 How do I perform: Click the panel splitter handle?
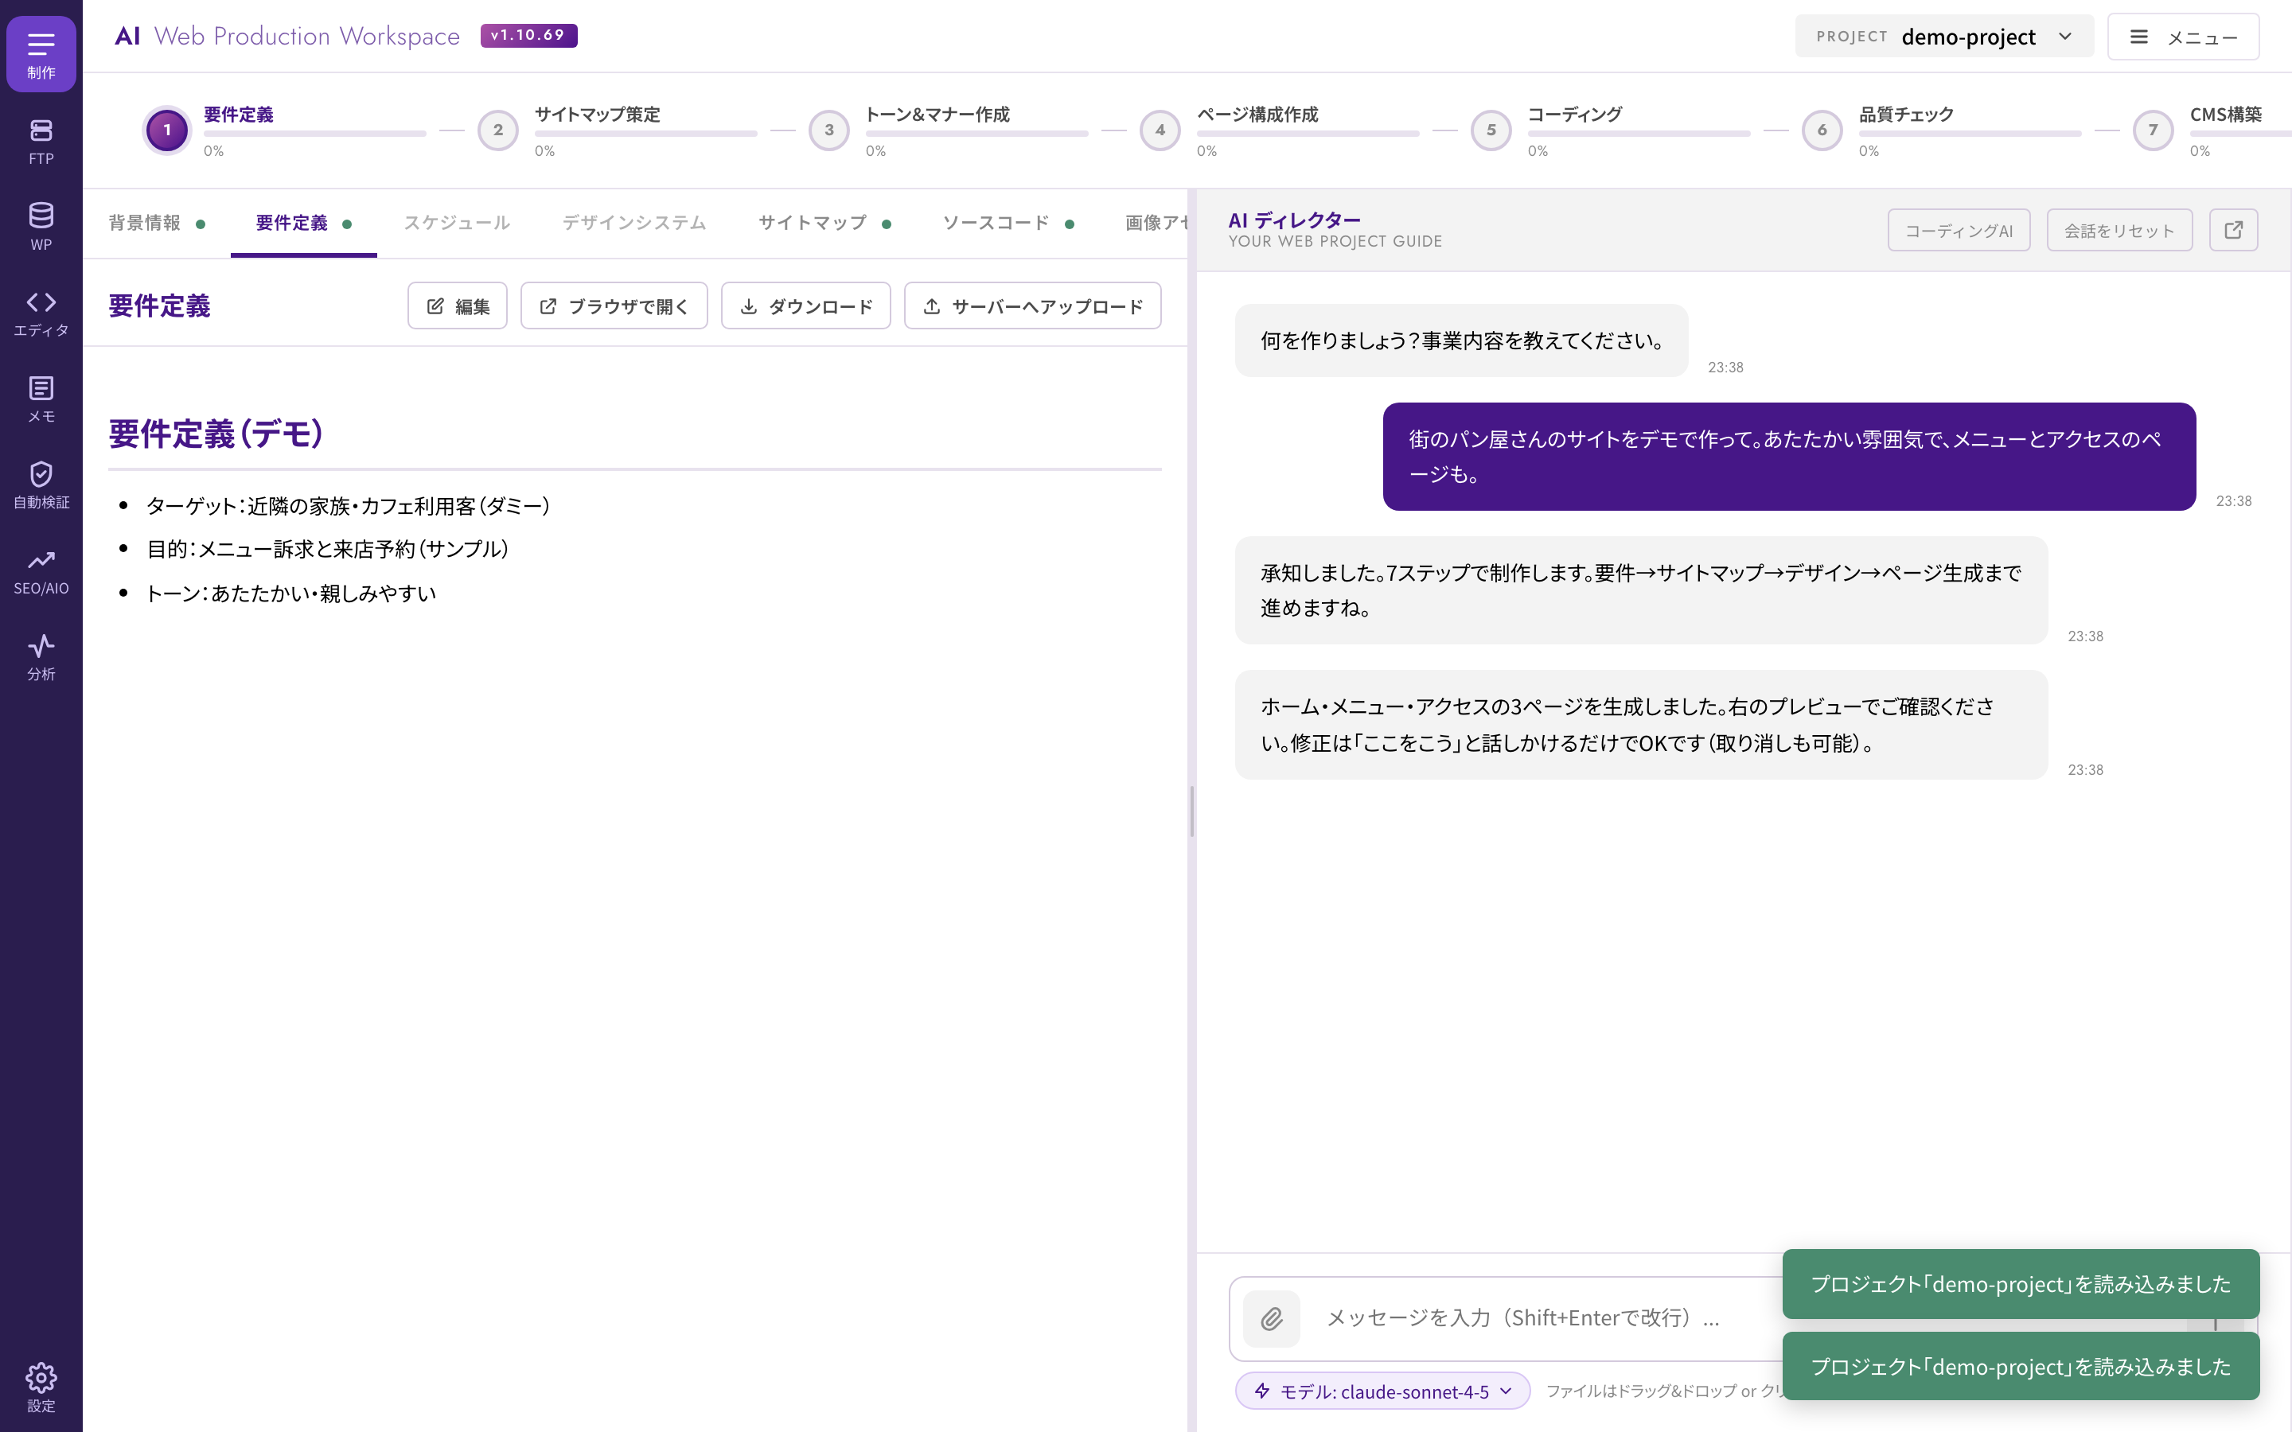point(1191,811)
